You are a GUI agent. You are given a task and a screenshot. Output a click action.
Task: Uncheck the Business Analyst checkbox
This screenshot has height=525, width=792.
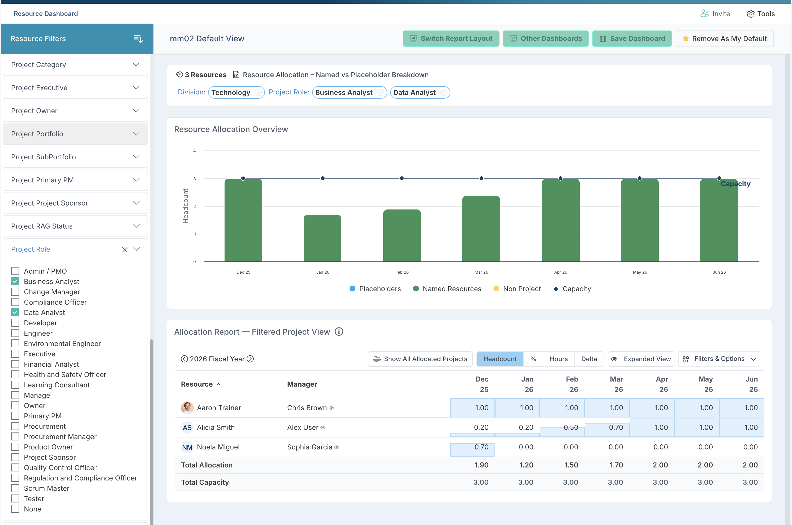click(x=15, y=281)
